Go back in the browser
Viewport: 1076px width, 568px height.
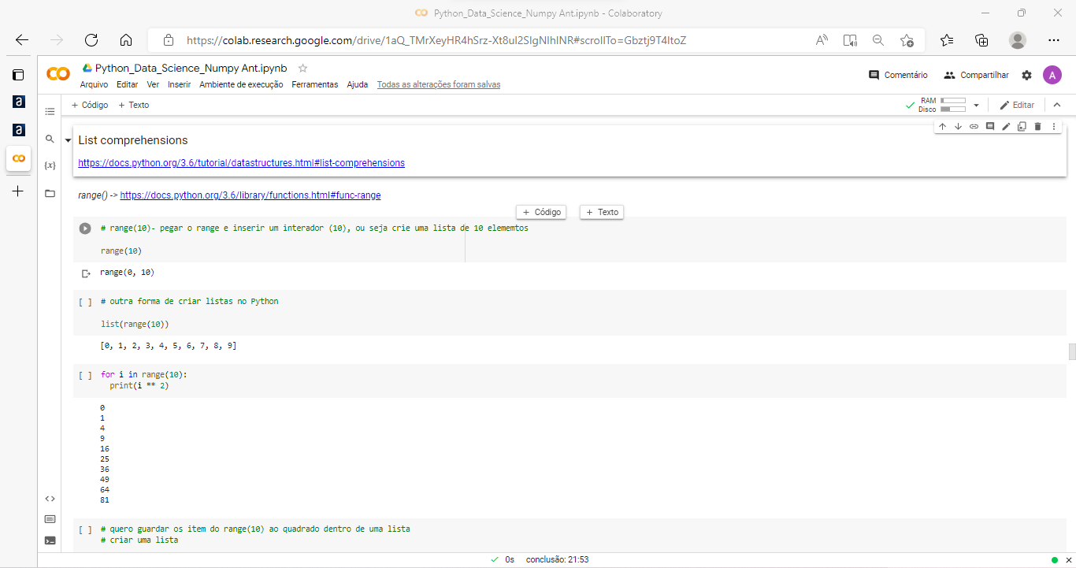point(22,40)
